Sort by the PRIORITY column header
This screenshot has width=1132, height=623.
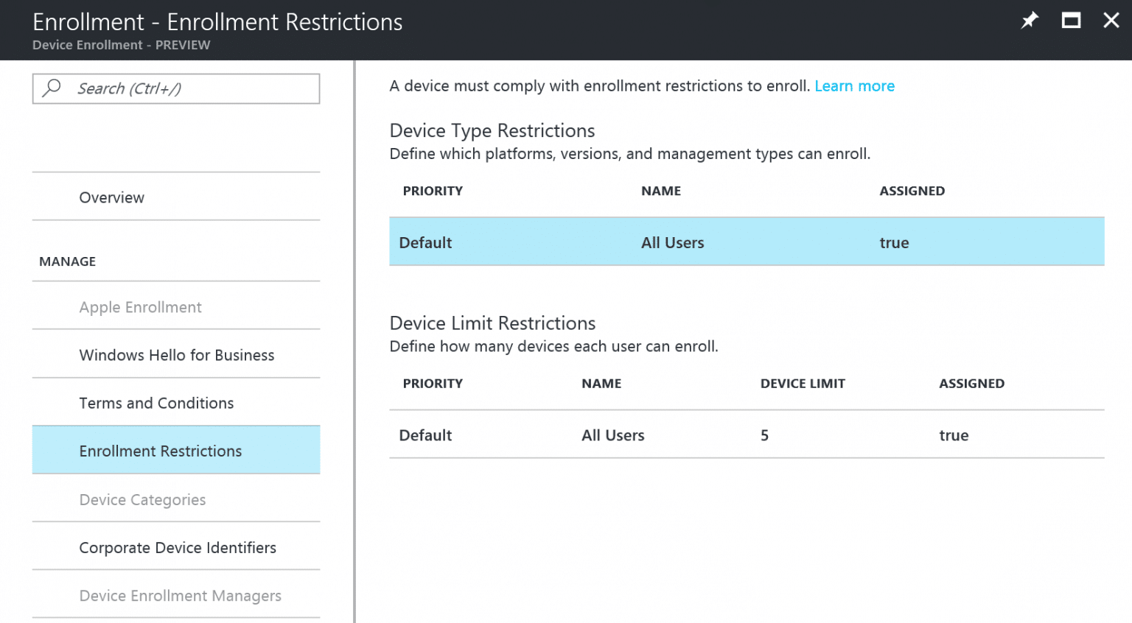click(x=433, y=190)
